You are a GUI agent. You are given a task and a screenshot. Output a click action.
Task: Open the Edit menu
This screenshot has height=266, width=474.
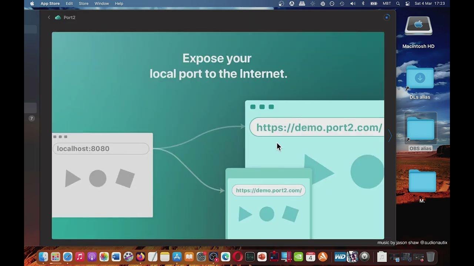point(69,3)
